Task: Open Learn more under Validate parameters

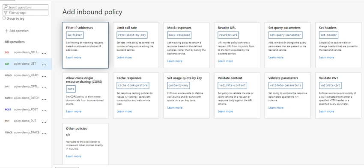Action: click(276, 108)
